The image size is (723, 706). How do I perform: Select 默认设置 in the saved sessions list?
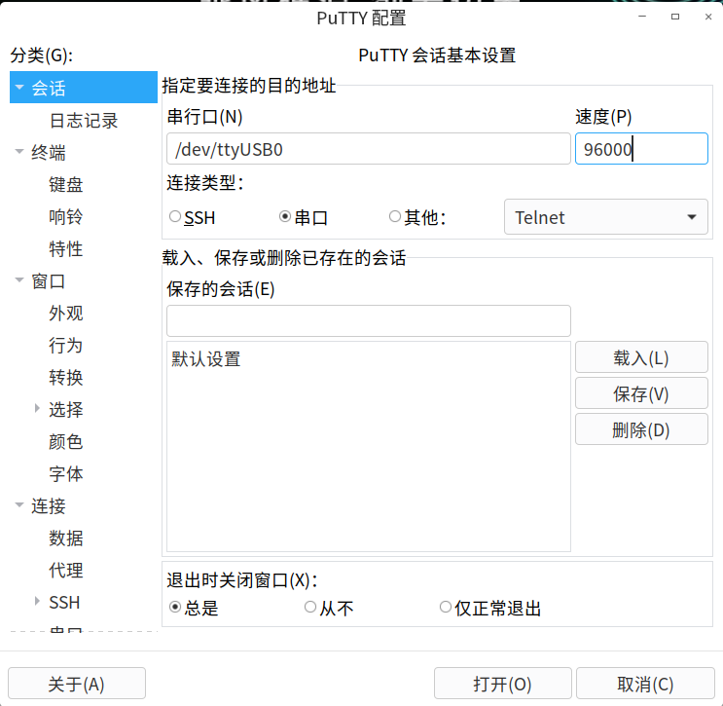point(369,359)
